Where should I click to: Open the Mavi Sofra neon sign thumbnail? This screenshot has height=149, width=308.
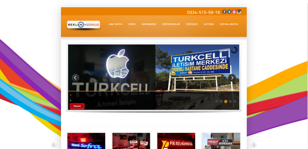[86, 141]
